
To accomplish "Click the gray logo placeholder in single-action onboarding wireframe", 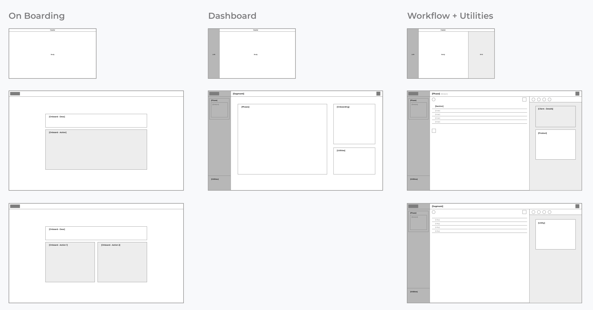I will pyautogui.click(x=15, y=94).
